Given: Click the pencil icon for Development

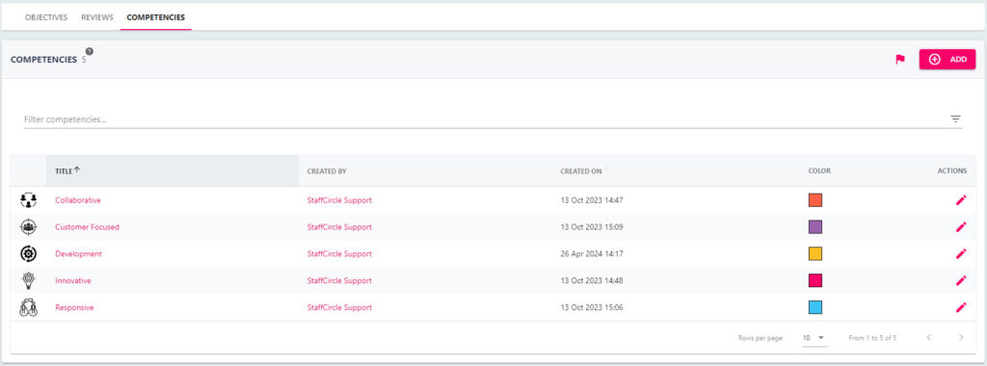Looking at the screenshot, I should [961, 253].
